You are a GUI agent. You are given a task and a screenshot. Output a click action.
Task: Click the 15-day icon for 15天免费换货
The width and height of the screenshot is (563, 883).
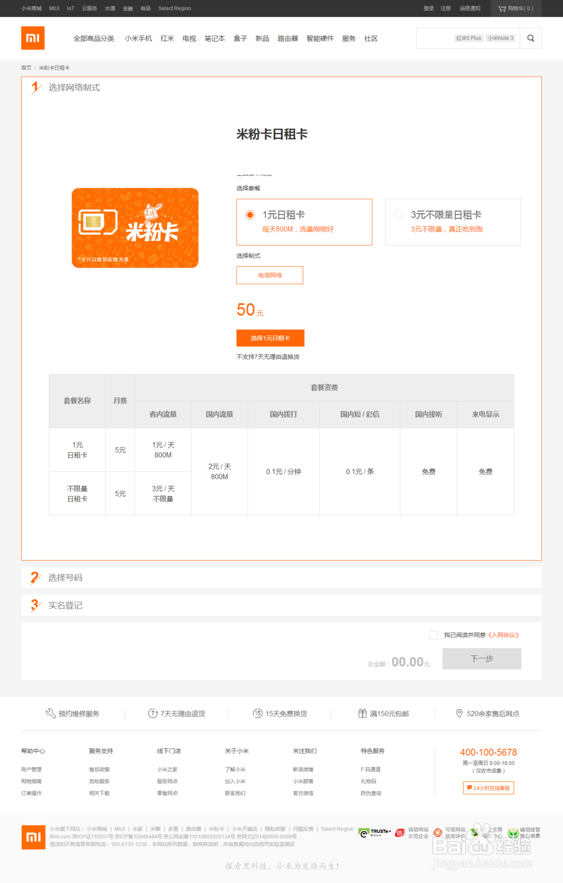pos(257,713)
